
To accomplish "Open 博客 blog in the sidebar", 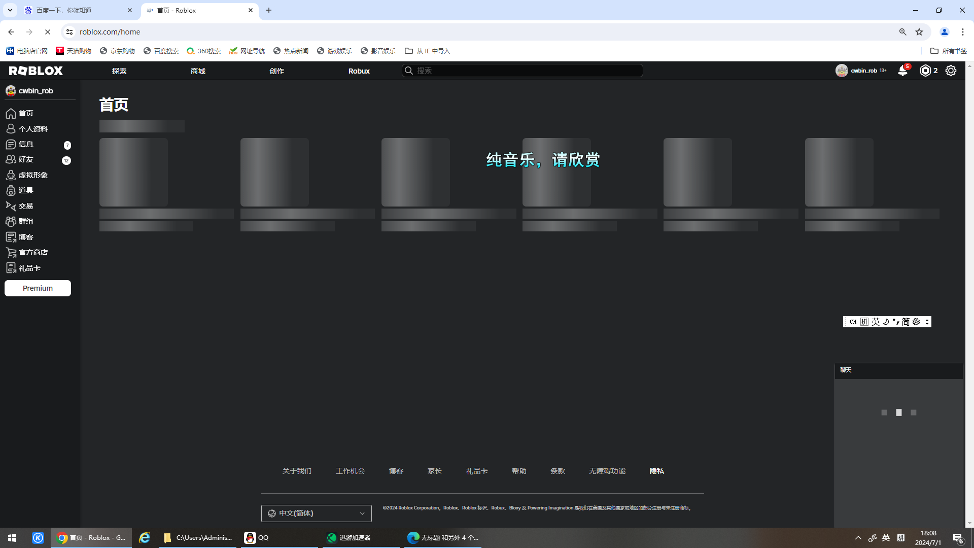I will (x=19, y=237).
